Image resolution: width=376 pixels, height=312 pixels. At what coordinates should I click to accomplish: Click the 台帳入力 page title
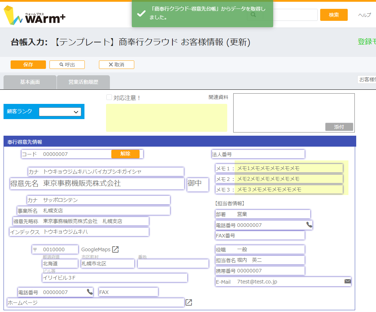(x=130, y=42)
